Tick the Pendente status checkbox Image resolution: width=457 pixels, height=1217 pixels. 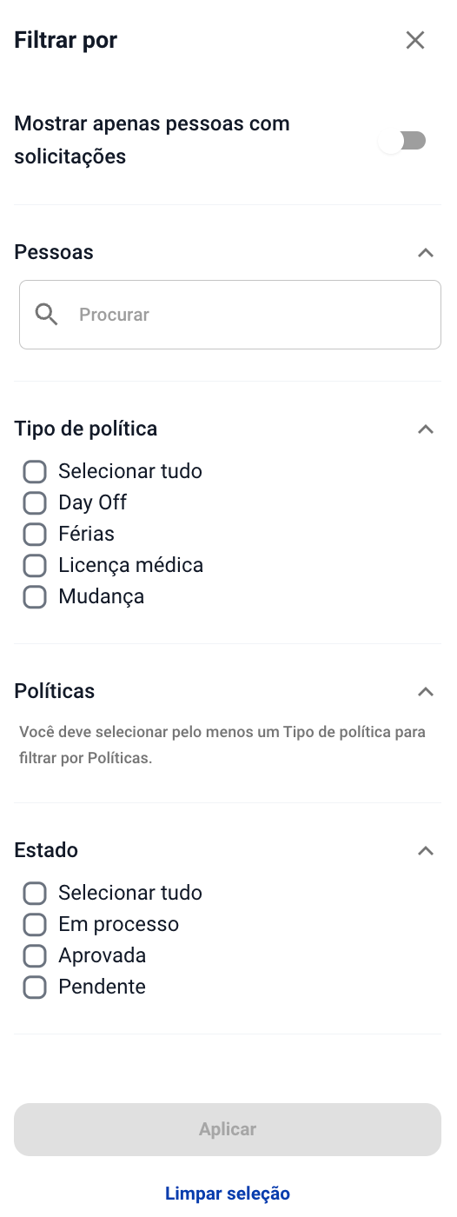35,988
